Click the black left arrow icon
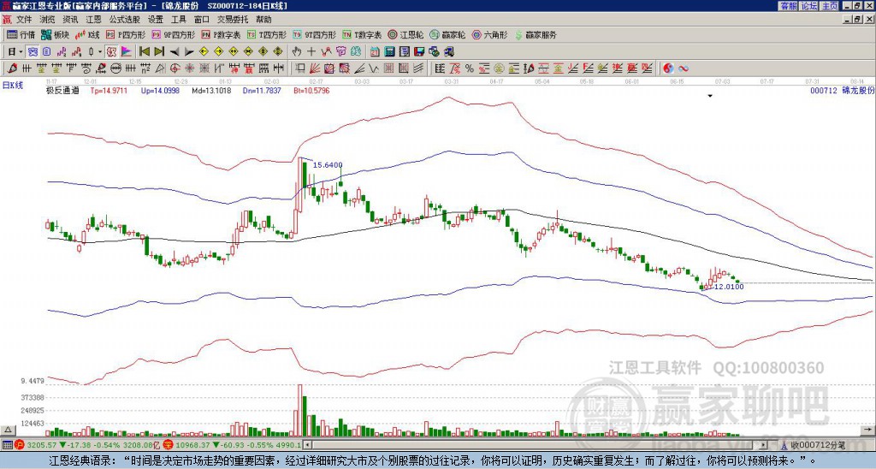The width and height of the screenshot is (876, 469). [175, 52]
